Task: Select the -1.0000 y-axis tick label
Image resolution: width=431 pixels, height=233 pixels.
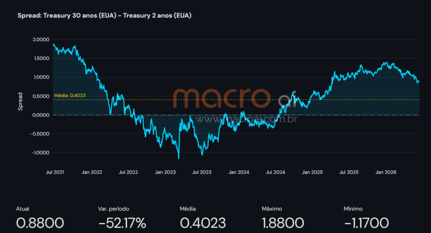Action: point(40,153)
